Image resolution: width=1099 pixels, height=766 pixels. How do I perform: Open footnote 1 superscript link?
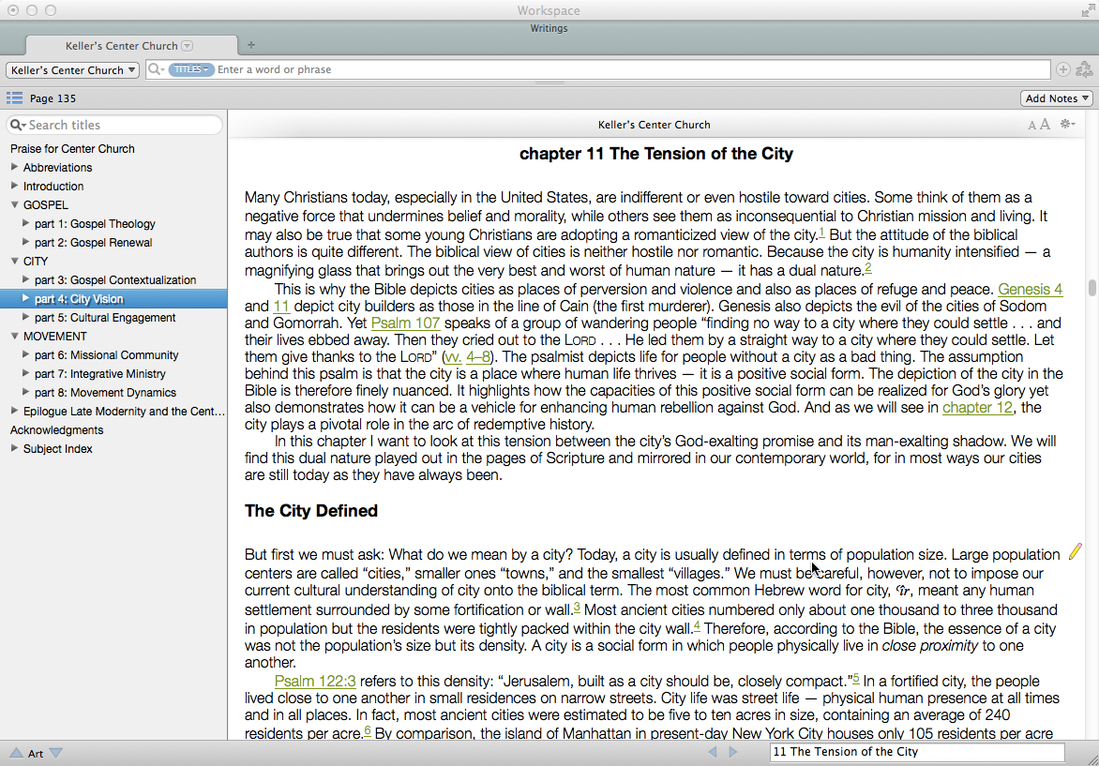pyautogui.click(x=822, y=232)
